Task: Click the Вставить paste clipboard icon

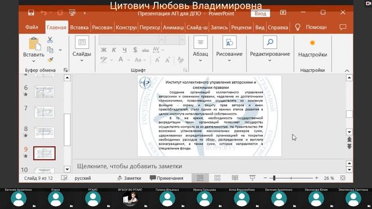Action: (35, 44)
